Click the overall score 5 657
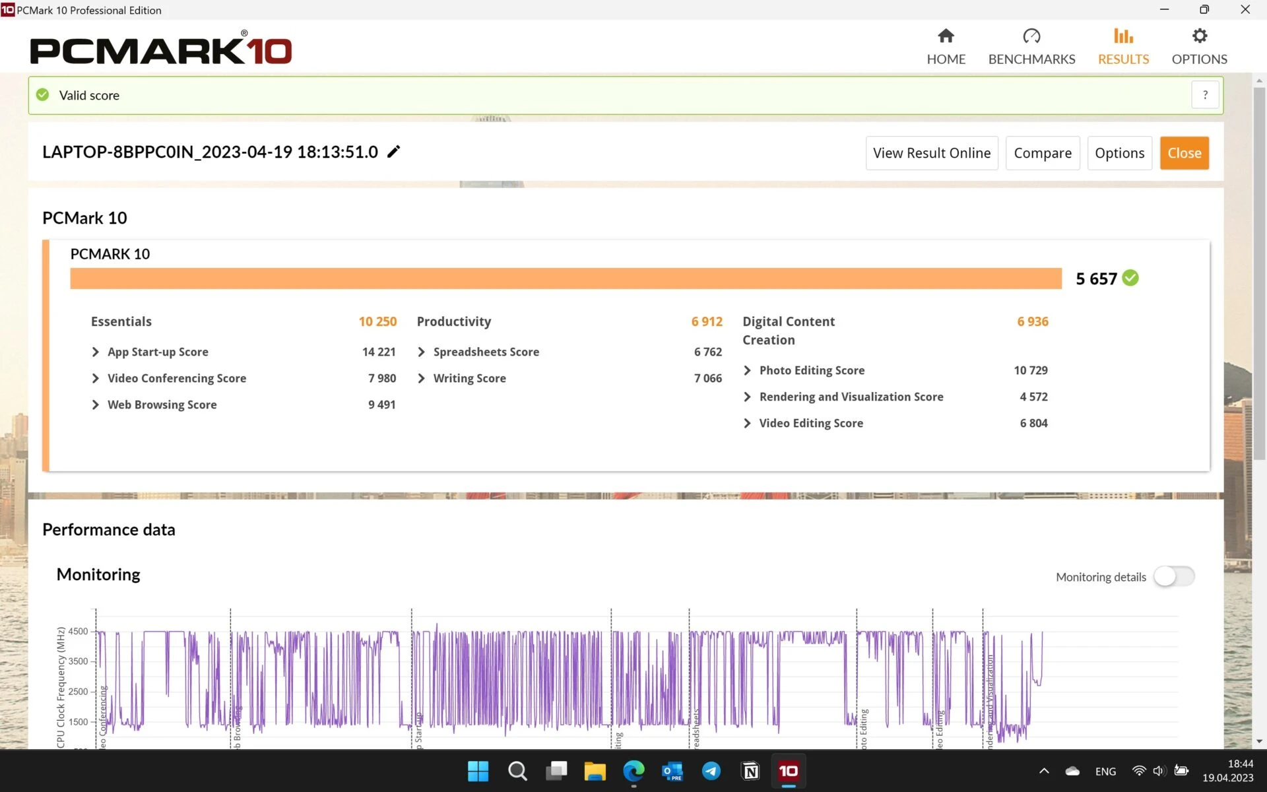Screen dimensions: 1267x792 click(1096, 279)
